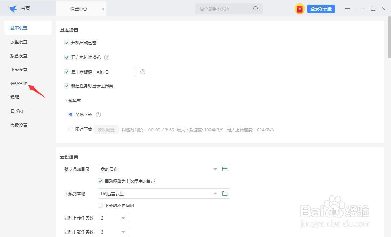
Task: Open 接管设置 in sidebar
Action: pyautogui.click(x=19, y=56)
